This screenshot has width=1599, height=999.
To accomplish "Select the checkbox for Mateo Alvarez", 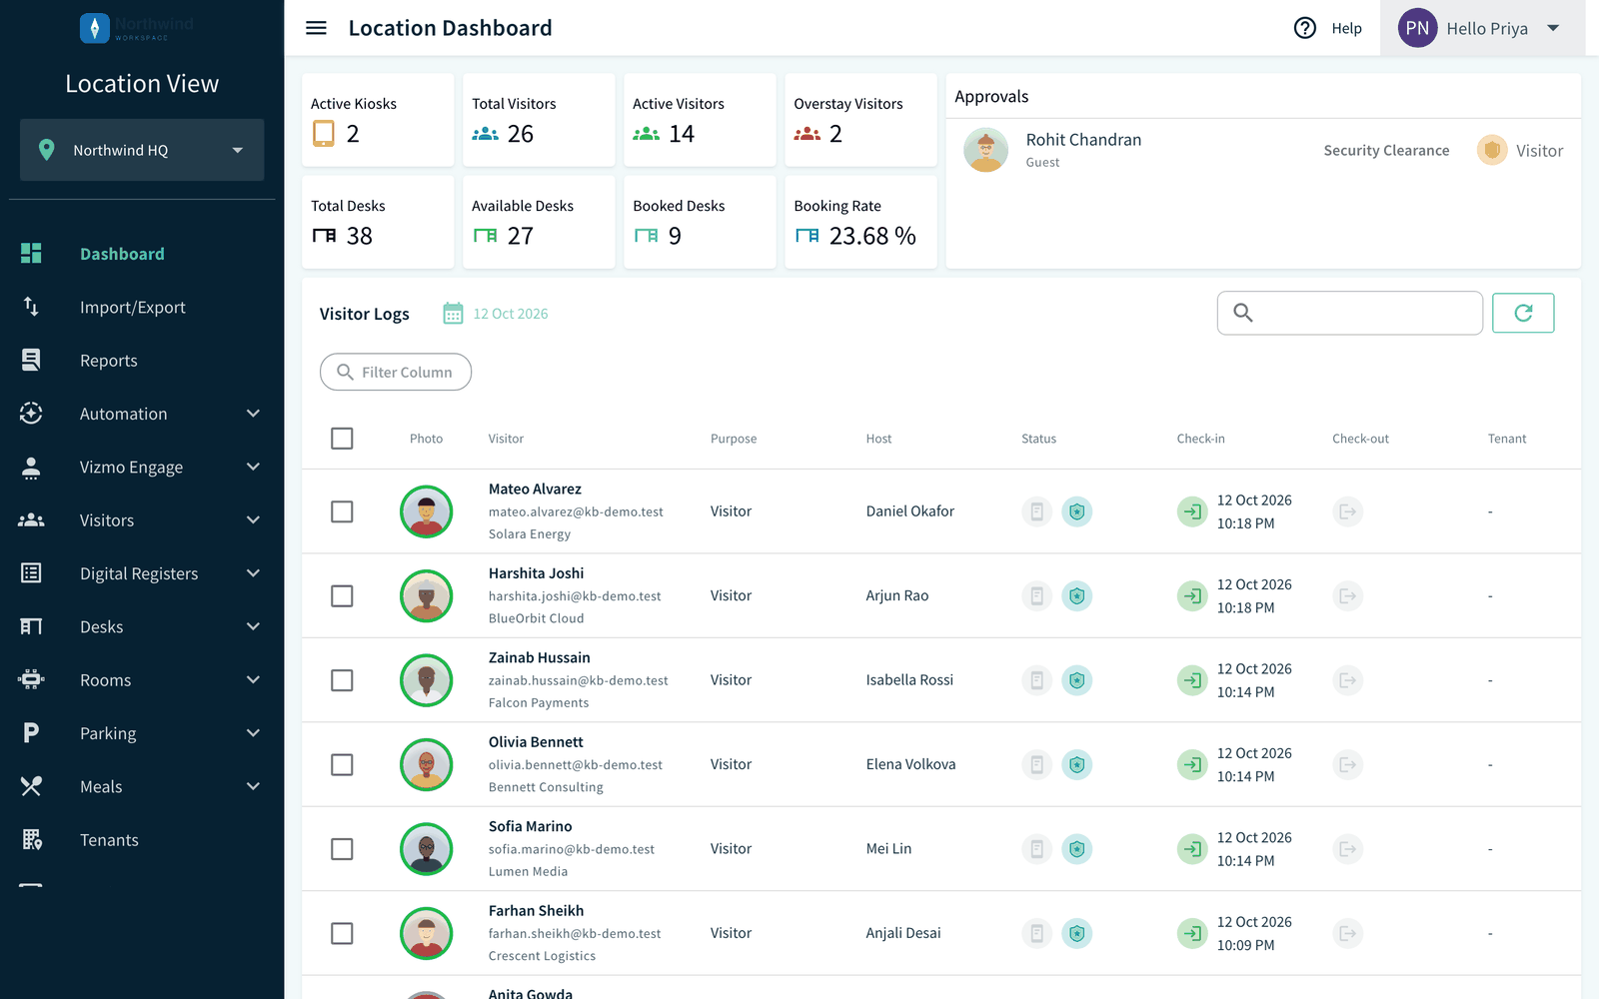I will 342,511.
